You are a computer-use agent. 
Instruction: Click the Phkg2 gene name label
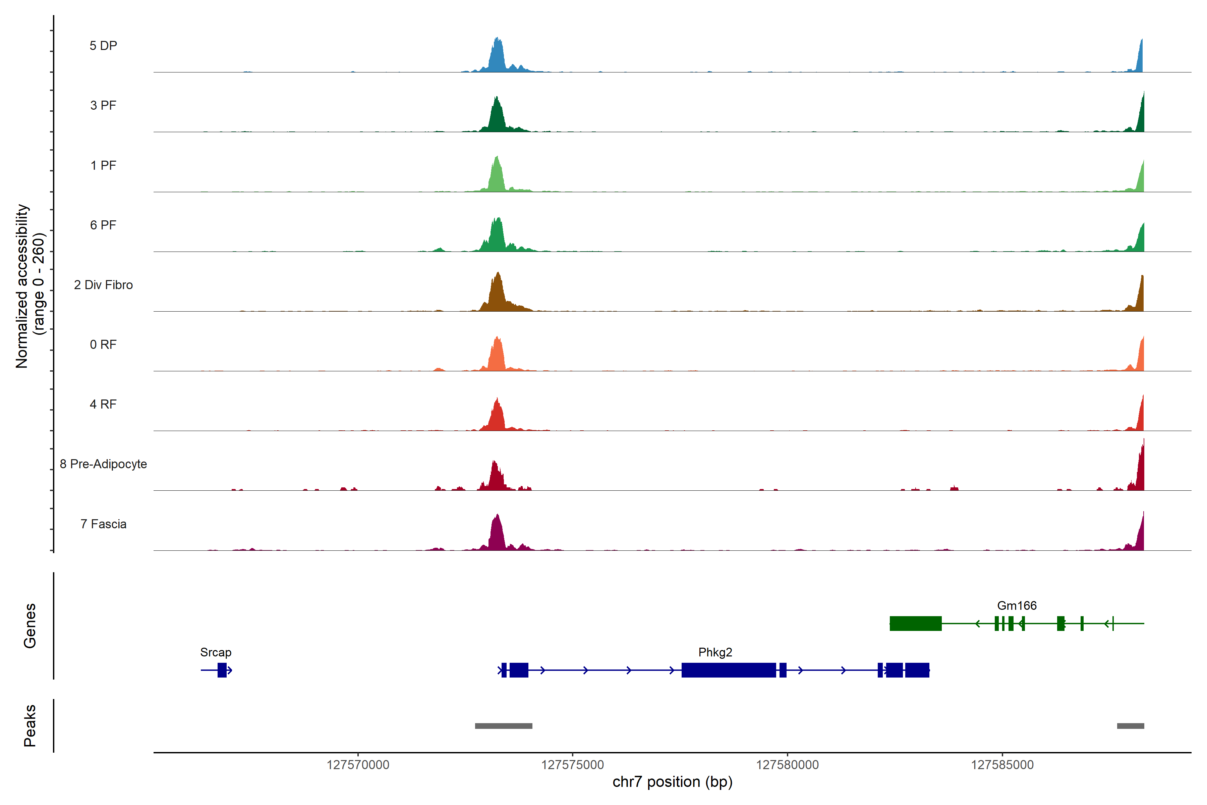(715, 652)
